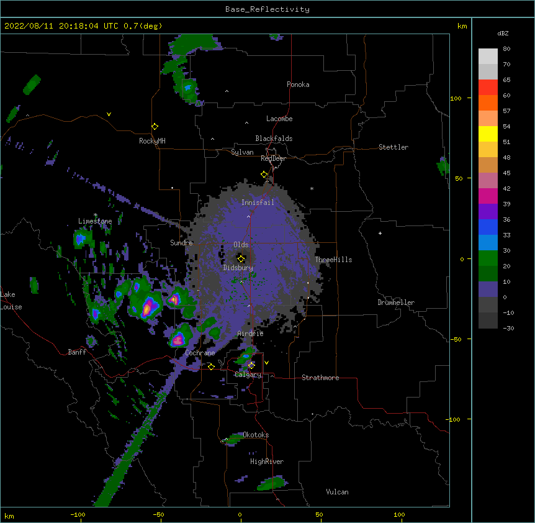Click the 36 dBZ blue legend swatch
The image size is (535, 523).
click(488, 227)
